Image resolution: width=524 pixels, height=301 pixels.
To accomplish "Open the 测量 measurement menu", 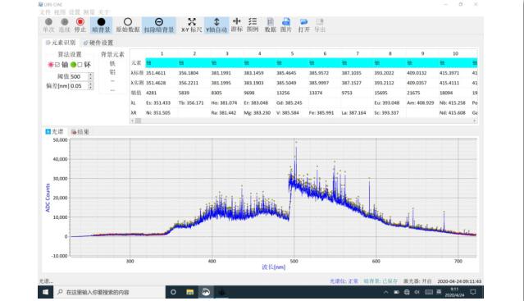I will 89,12.
